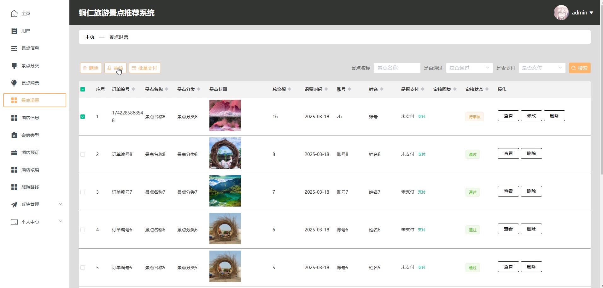
Task: Open 旅游路线 menu item
Action: [x=35, y=187]
